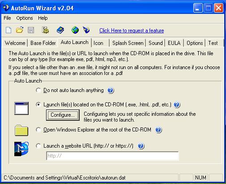Image resolution: width=226 pixels, height=184 pixels.
Task: Click the window icon beside Launch file(s)
Action: pos(21,108)
